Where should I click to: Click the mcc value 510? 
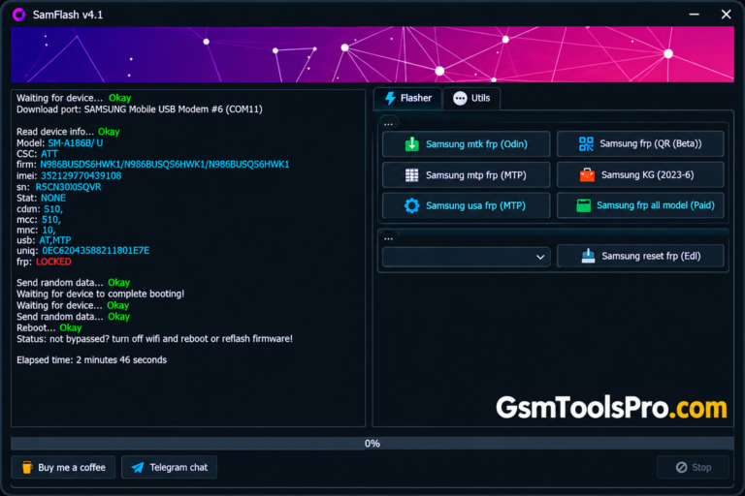(50, 220)
